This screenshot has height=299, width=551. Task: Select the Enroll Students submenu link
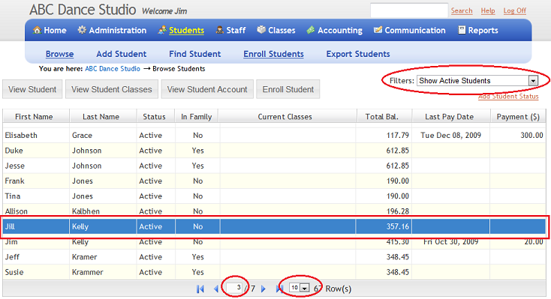tap(273, 54)
